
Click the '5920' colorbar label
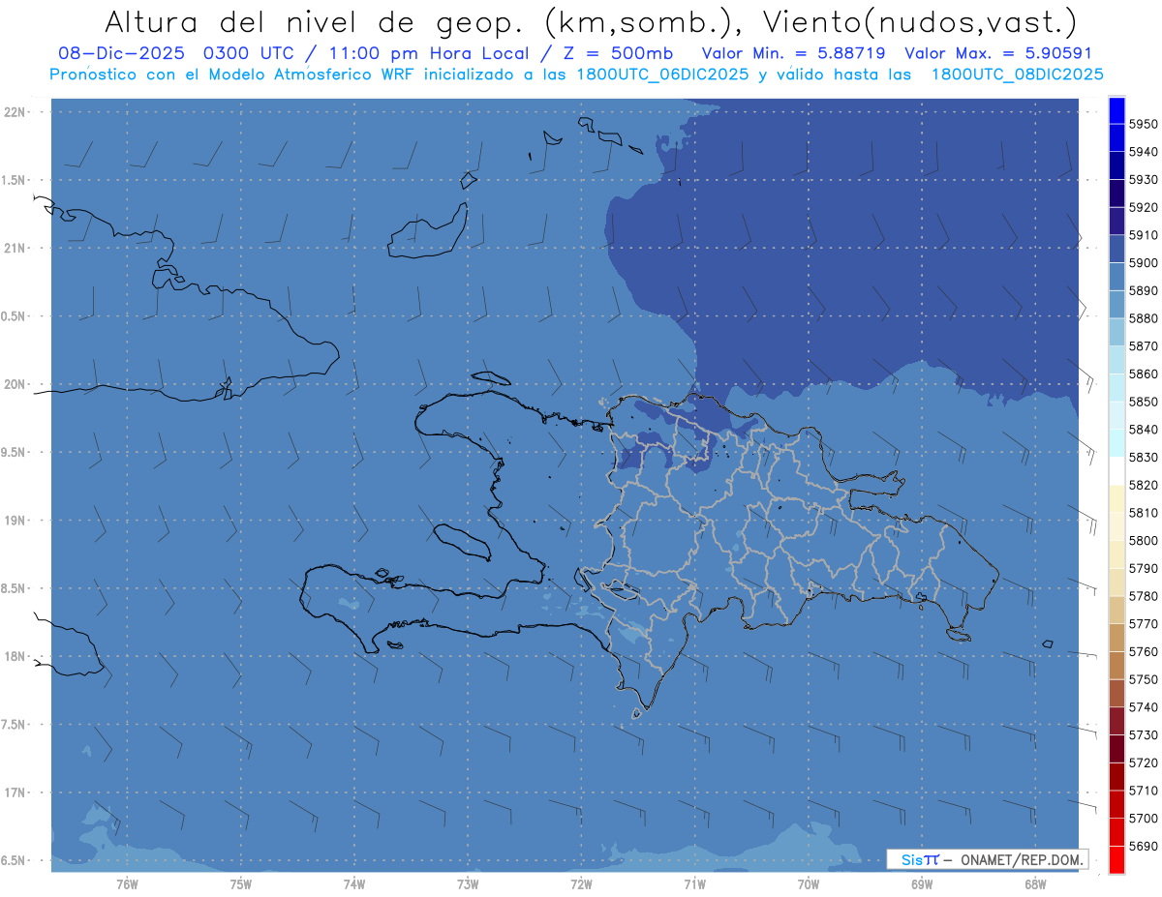1143,207
